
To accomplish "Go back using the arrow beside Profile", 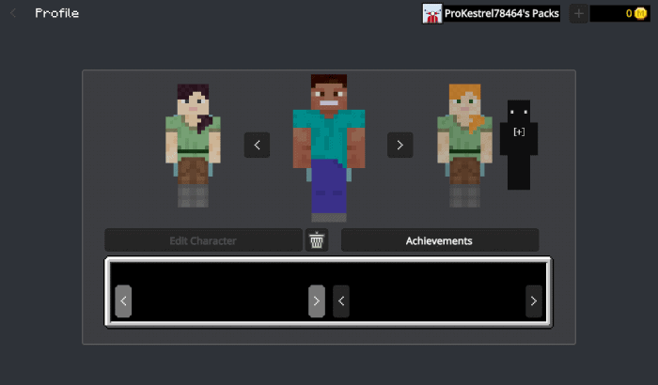I will (x=13, y=13).
